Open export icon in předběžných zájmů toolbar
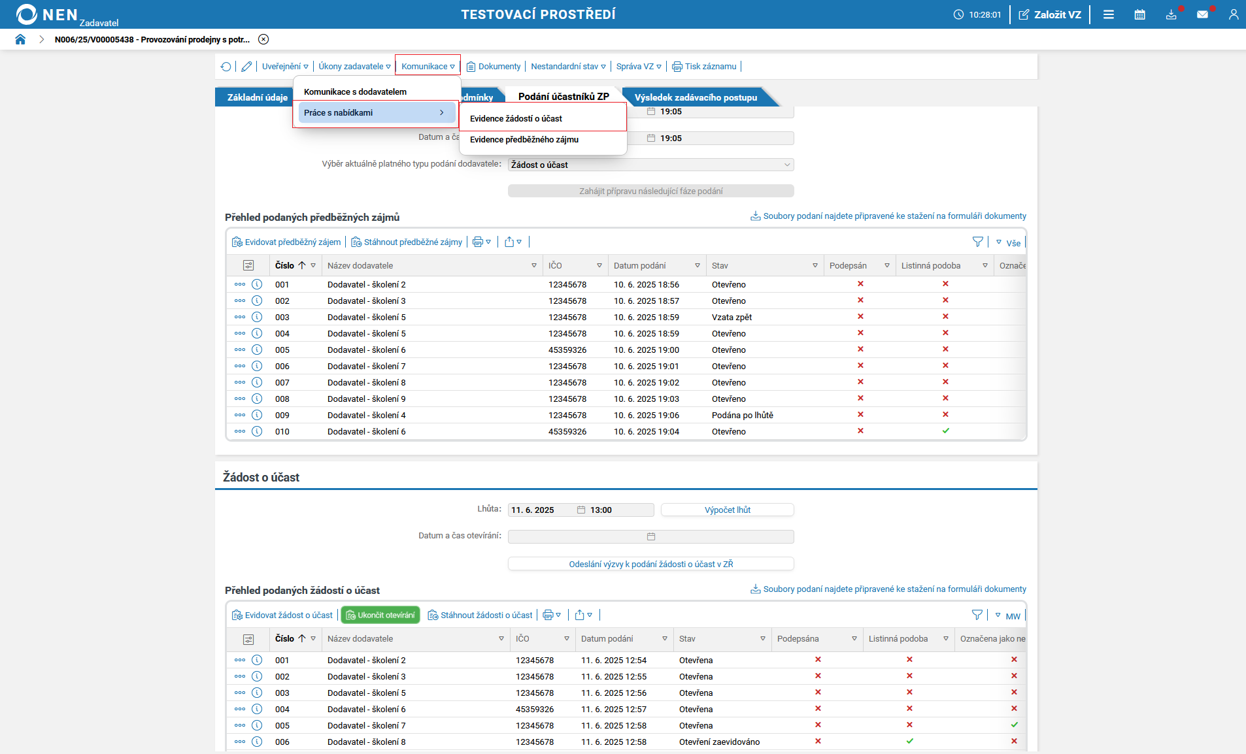Image resolution: width=1246 pixels, height=754 pixels. pyautogui.click(x=513, y=242)
